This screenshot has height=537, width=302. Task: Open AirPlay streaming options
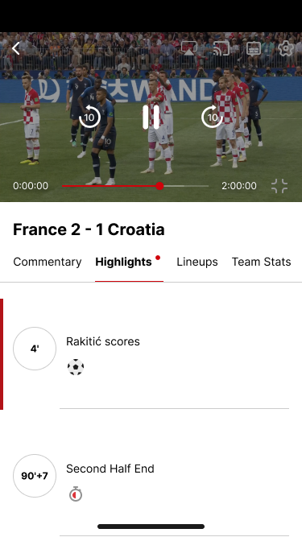(x=189, y=48)
